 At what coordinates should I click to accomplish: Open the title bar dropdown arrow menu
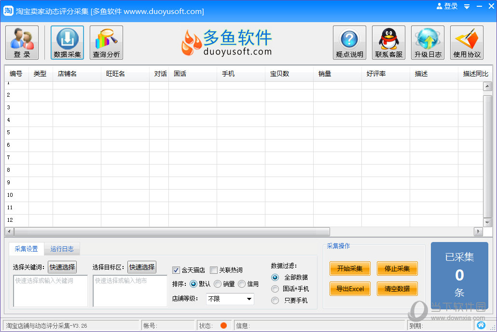coord(467,7)
